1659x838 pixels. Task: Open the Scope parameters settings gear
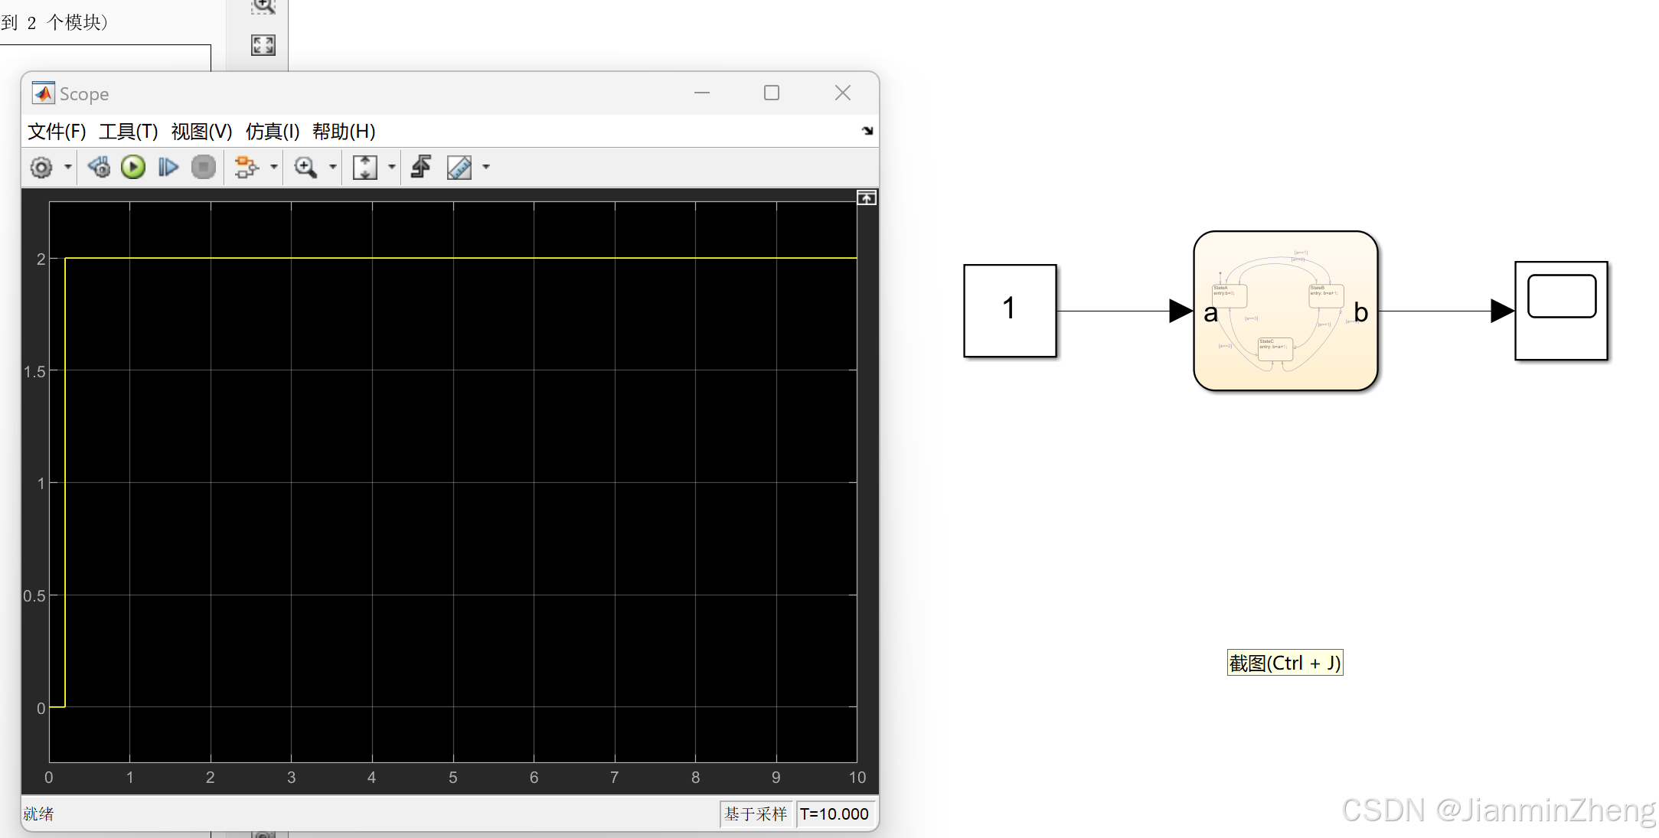(40, 167)
